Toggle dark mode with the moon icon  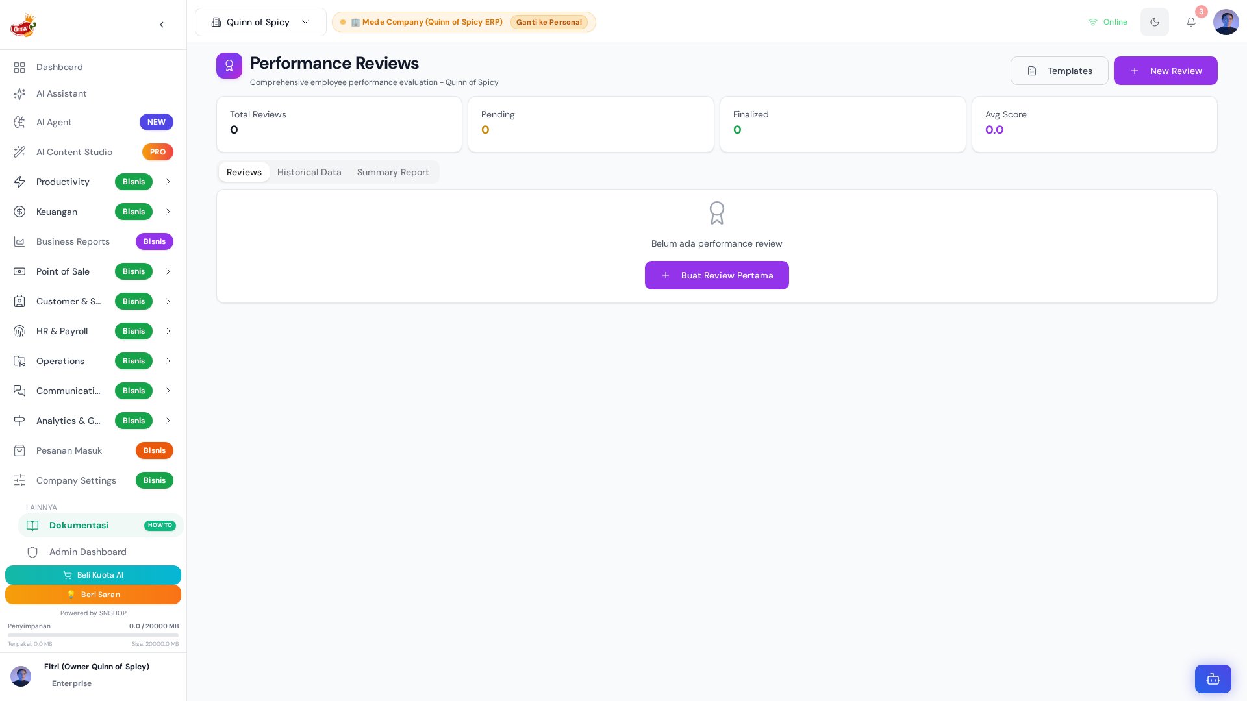pos(1155,22)
